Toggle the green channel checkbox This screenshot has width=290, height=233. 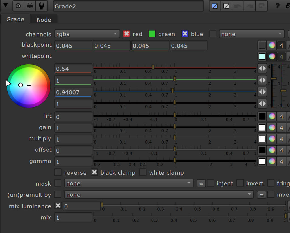(152, 34)
